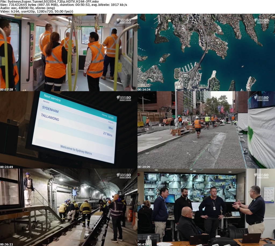This screenshot has height=246, width=275.
Task: Click the SBS logo on the aerial harbour thumbnail
Action: click(261, 21)
